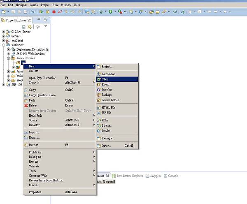Select the Servers folder in tree

pos(16,36)
